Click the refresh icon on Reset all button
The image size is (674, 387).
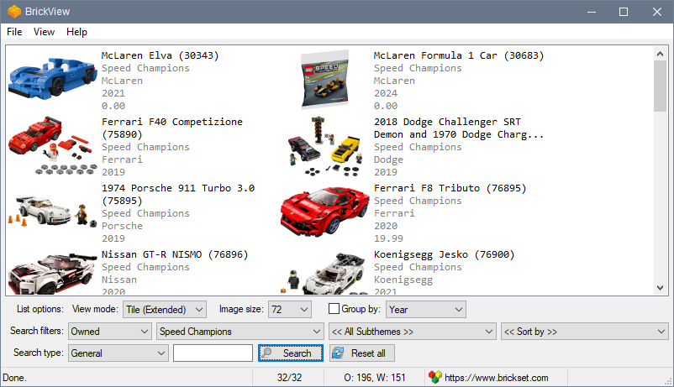pyautogui.click(x=338, y=353)
